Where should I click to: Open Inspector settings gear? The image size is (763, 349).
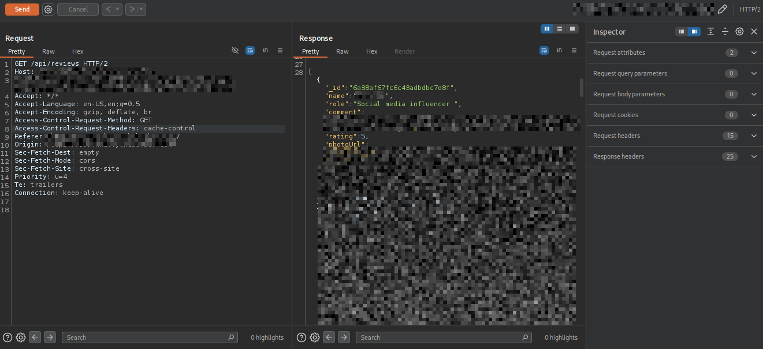point(739,32)
